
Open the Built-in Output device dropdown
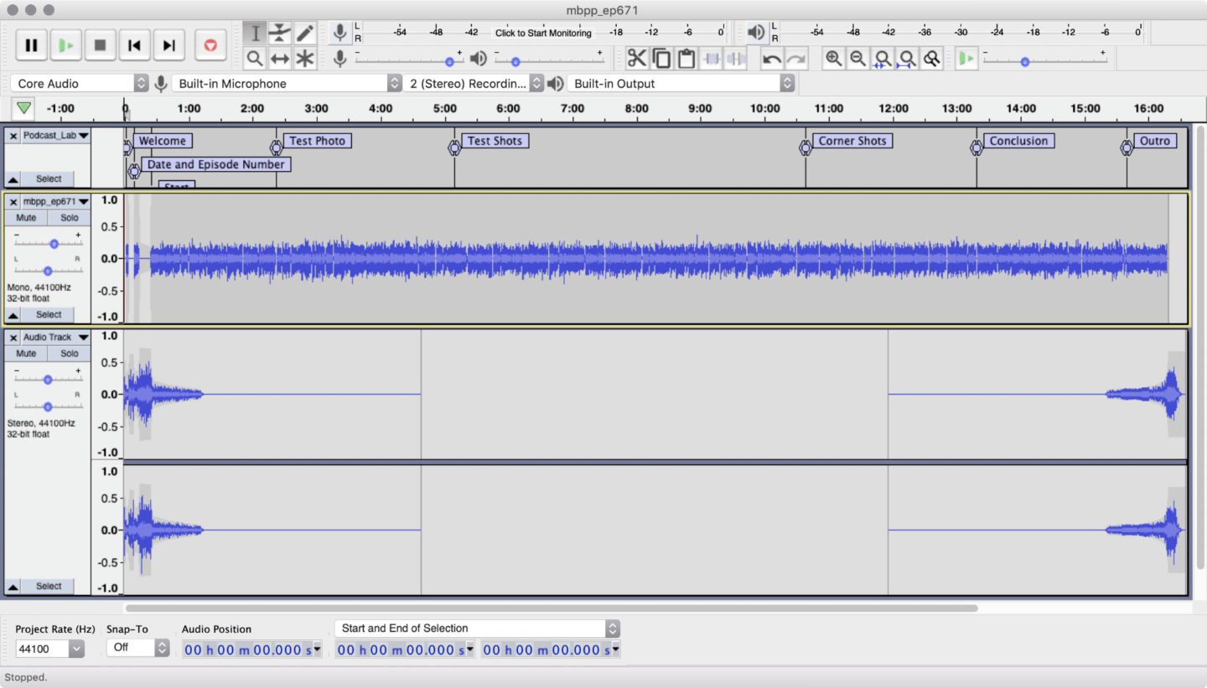click(x=681, y=84)
